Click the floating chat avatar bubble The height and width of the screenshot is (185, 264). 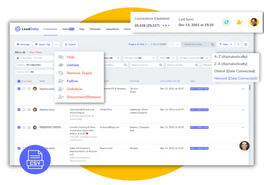tap(244, 146)
